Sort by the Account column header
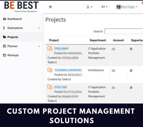 pyautogui.click(x=119, y=40)
